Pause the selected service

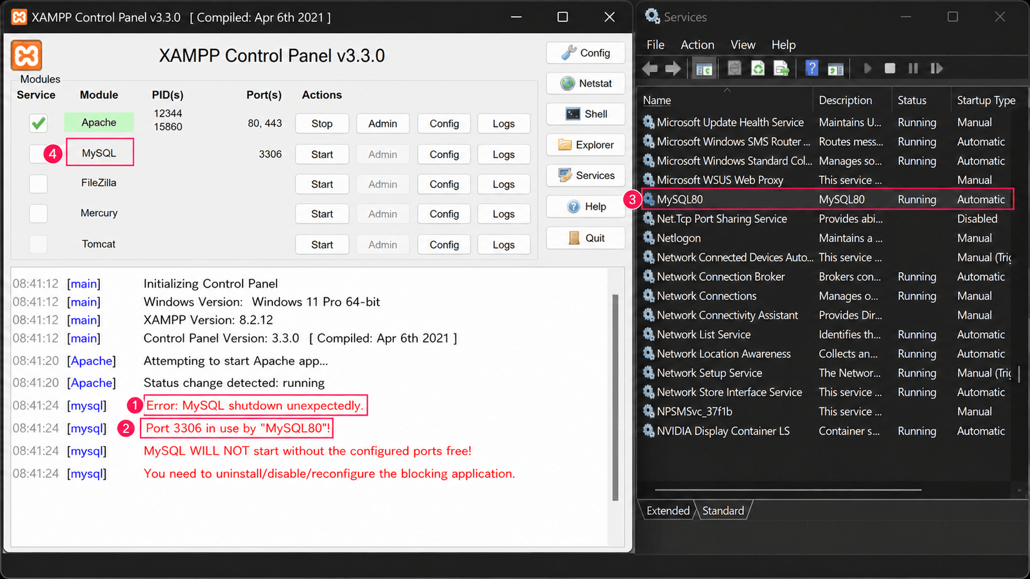[913, 69]
